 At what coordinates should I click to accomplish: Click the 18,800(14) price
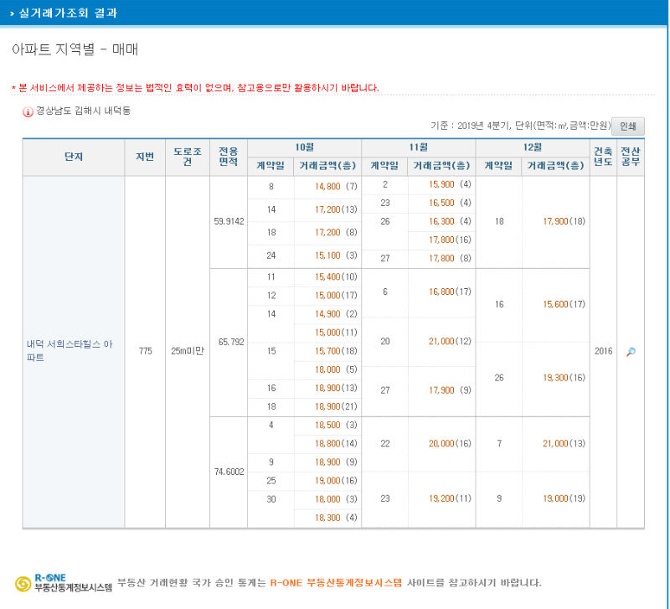pyautogui.click(x=336, y=444)
